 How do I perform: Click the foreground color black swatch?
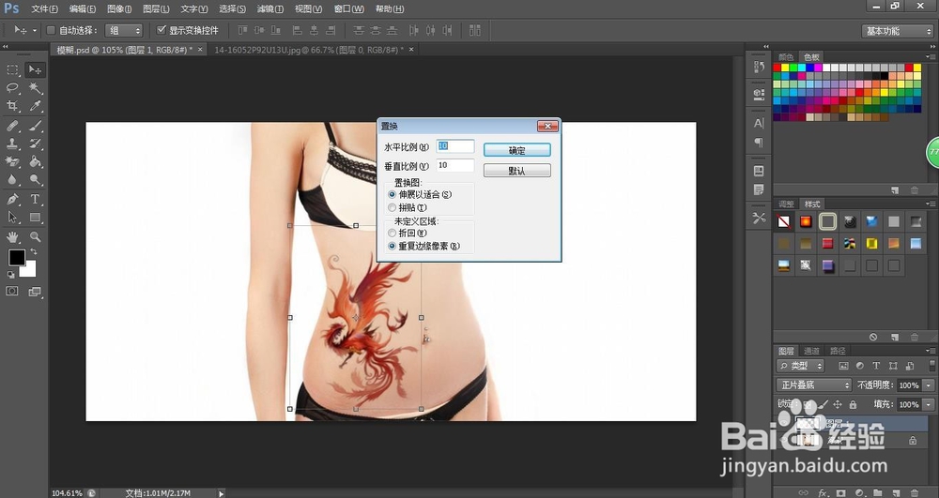(x=16, y=257)
